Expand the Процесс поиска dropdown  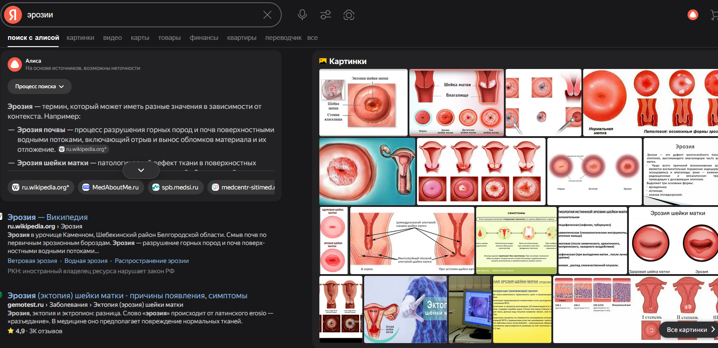[x=39, y=86]
